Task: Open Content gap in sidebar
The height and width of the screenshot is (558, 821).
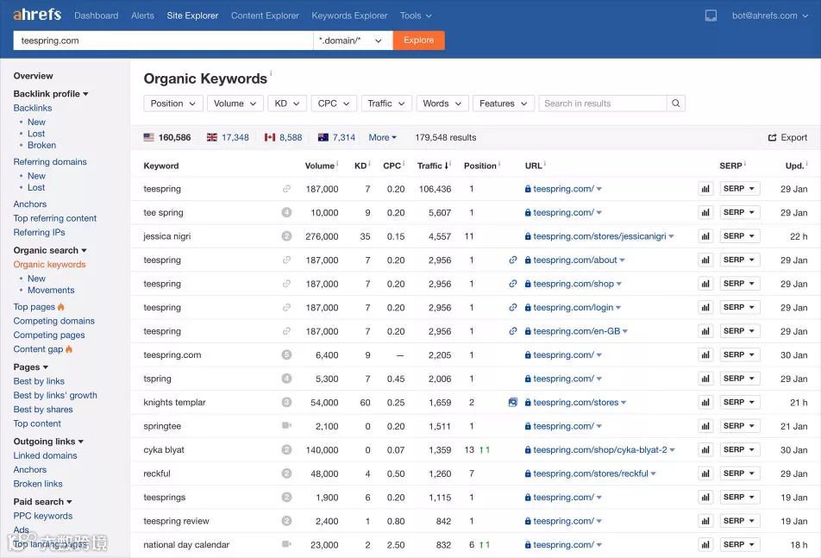Action: pyautogui.click(x=38, y=349)
